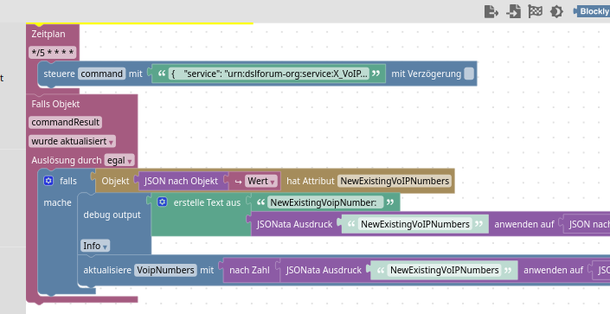The height and width of the screenshot is (314, 610).
Task: Select the 'Falls Objekt' trigger block label
Action: click(x=55, y=105)
